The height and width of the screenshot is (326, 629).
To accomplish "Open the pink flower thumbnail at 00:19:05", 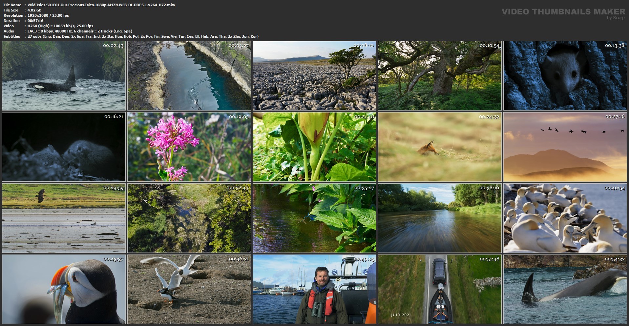I will pyautogui.click(x=189, y=147).
